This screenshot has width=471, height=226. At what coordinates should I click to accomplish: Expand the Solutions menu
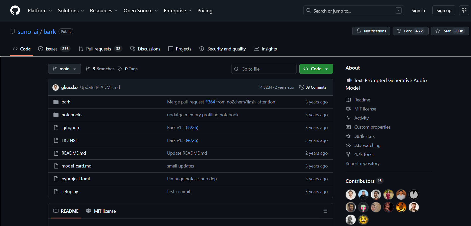click(71, 11)
